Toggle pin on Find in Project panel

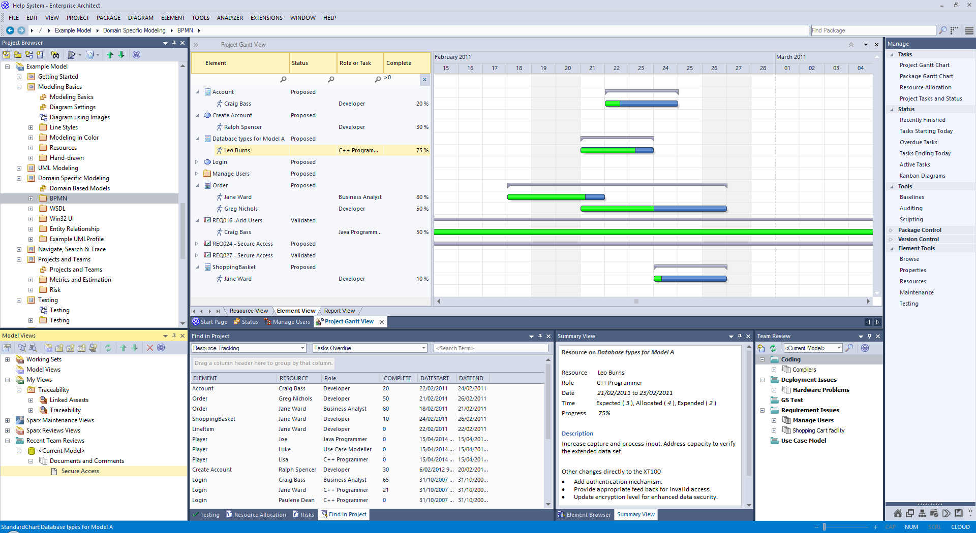click(x=540, y=336)
